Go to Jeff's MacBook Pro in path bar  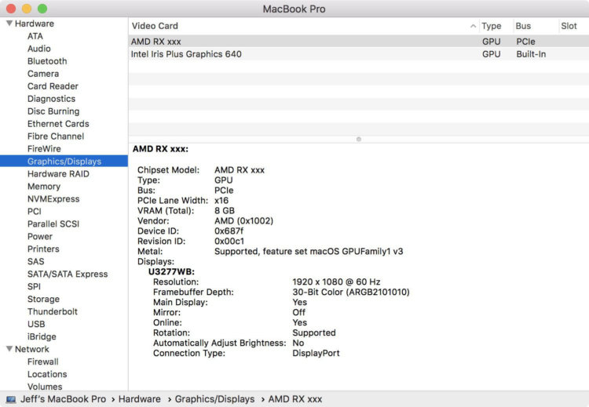(63, 399)
